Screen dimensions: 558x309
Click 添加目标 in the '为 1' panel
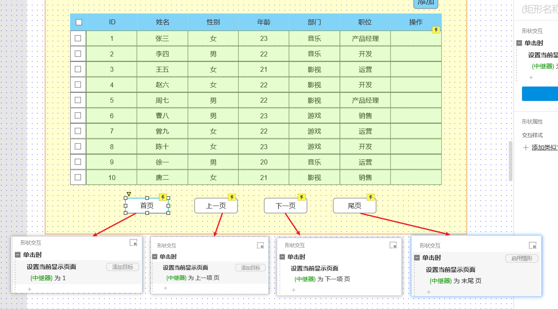(x=122, y=267)
